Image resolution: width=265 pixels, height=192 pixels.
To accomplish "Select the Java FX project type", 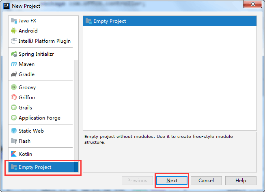I will coord(41,21).
